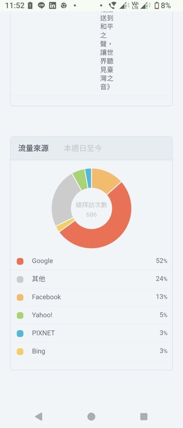Image resolution: width=183 pixels, height=428 pixels.
Task: Select the 流量來源 tab heading
Action: tap(33, 148)
